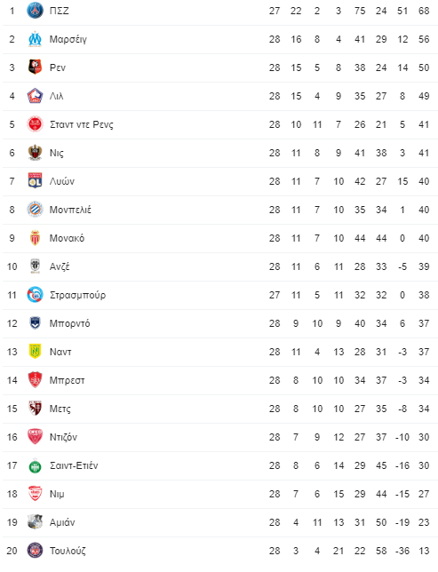Click the Μετς club crest
This screenshot has width=438, height=572.
pyautogui.click(x=35, y=409)
